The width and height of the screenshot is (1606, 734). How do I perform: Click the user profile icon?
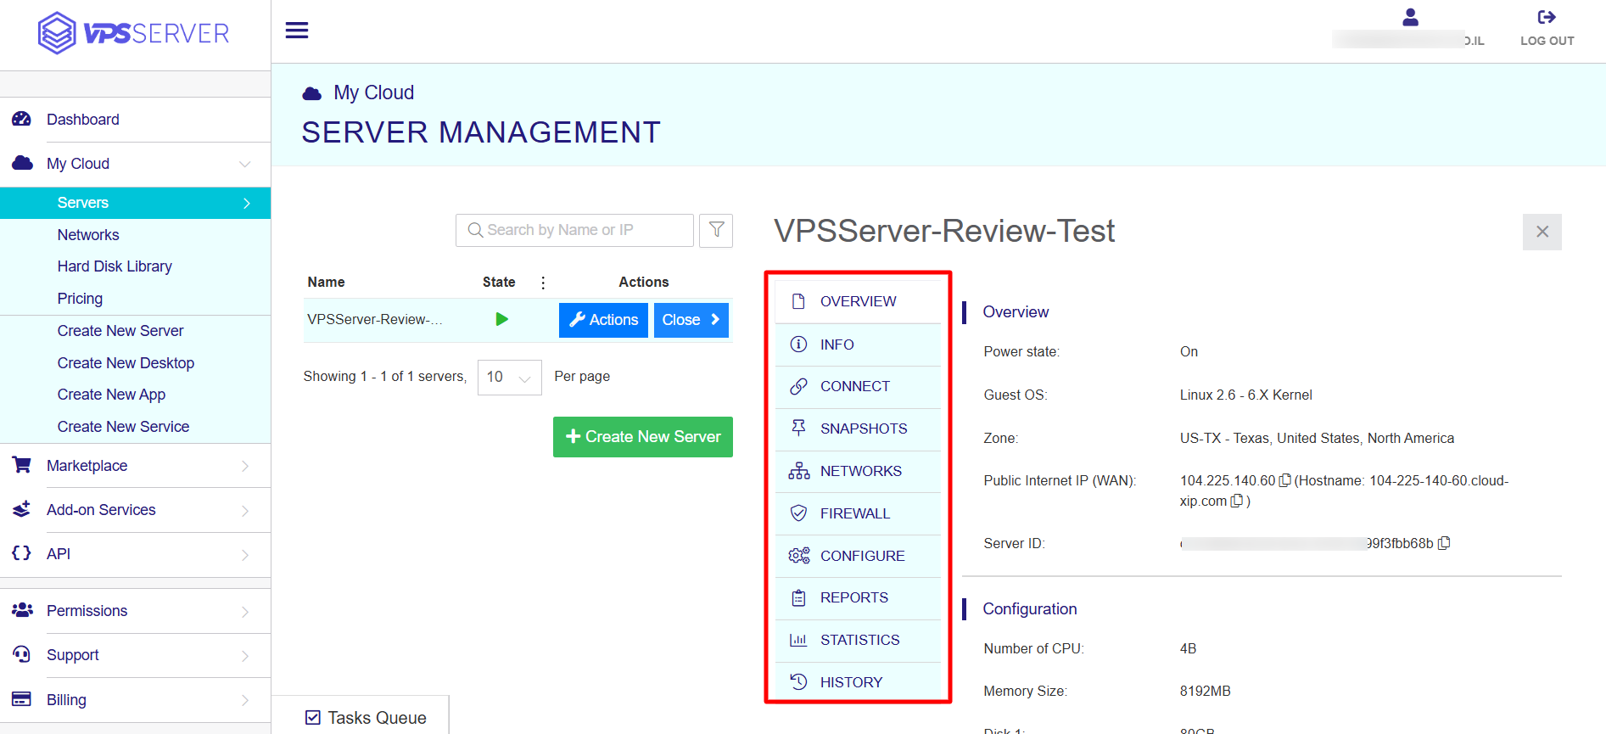[1410, 17]
